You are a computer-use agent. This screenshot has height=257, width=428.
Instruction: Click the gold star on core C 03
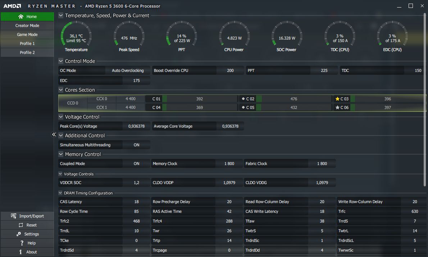(337, 99)
